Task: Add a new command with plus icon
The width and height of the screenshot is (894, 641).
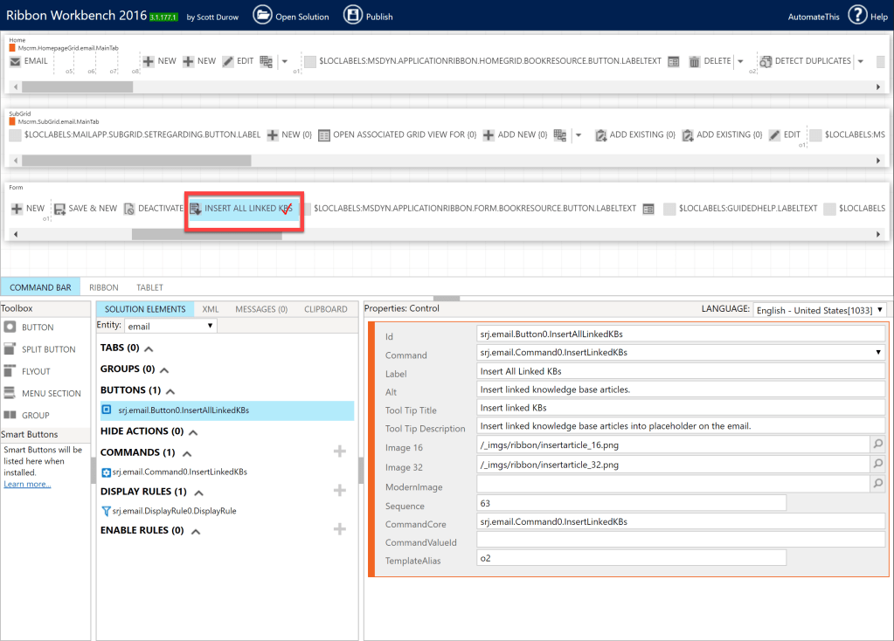Action: coord(340,451)
